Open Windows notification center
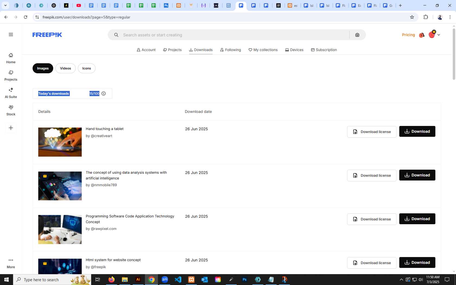456x285 pixels. click(x=447, y=280)
